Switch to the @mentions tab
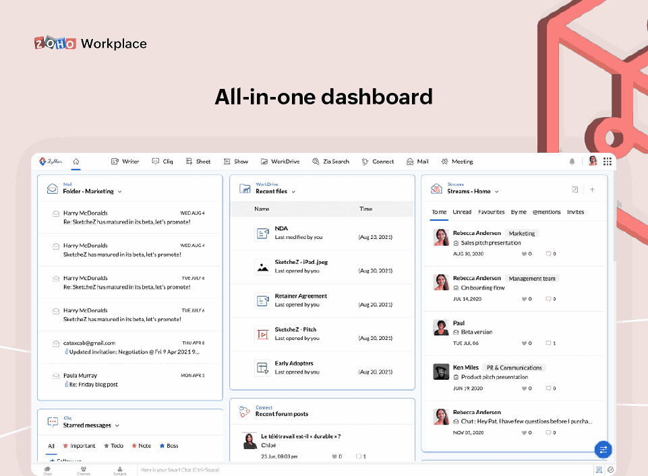This screenshot has height=476, width=648. [x=546, y=212]
